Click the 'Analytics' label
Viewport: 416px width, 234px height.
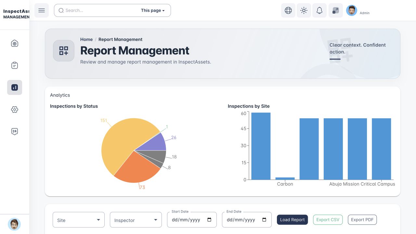click(x=60, y=95)
